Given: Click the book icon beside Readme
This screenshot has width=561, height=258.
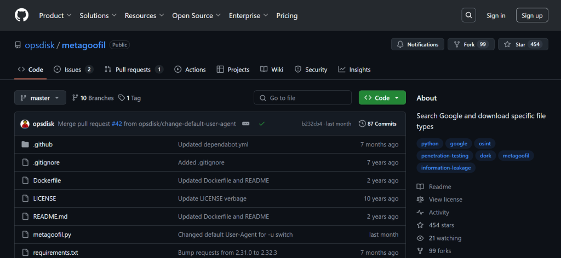Looking at the screenshot, I should tap(420, 186).
